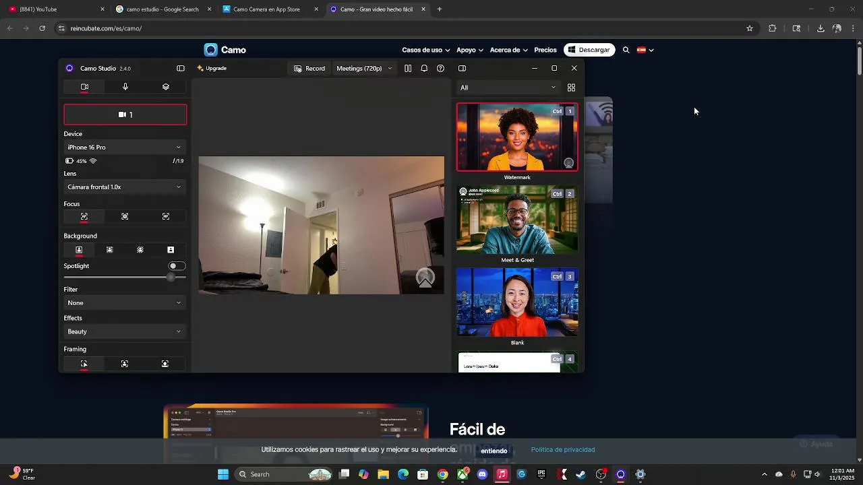863x485 pixels.
Task: Go to Precios page
Action: click(x=545, y=50)
